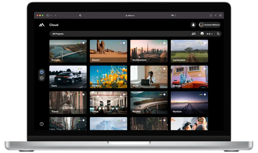
Task: Open the help question mark icon
Action: tap(42, 124)
